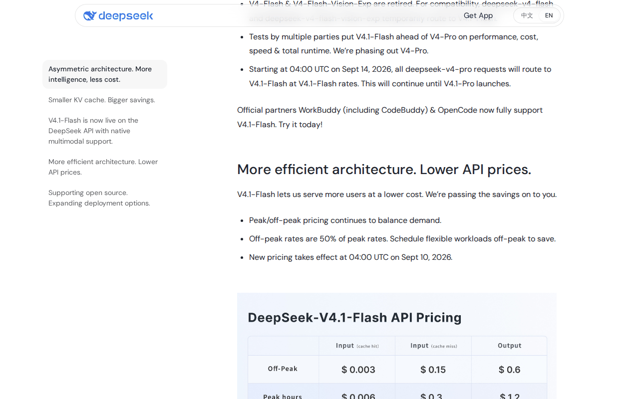Select the Input cache miss column header

433,346
